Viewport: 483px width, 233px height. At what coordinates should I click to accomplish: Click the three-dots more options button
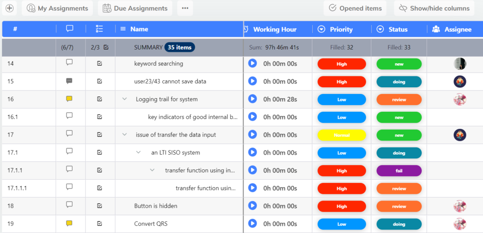185,8
